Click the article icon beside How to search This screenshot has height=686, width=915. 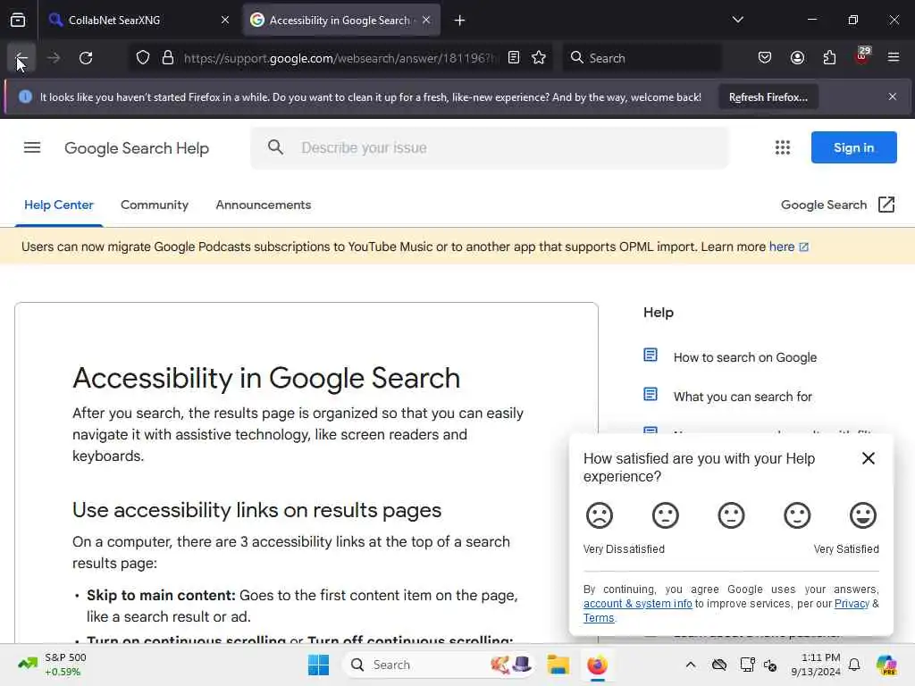click(x=651, y=355)
